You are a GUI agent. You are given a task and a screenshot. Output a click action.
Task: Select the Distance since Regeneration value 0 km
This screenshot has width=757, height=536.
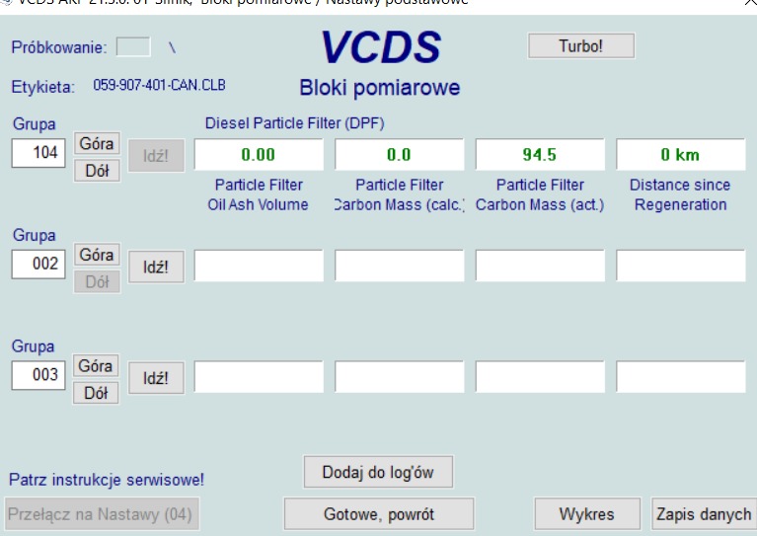[681, 155]
